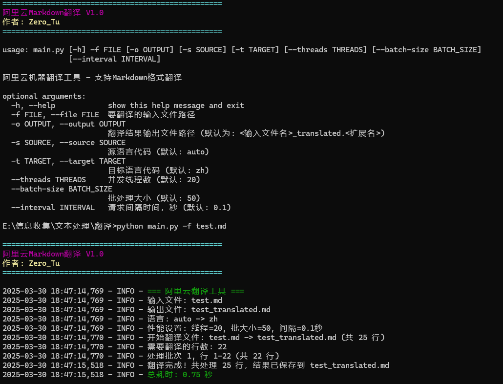Click the "-f FILE, --file FILE" option line

tap(103, 115)
